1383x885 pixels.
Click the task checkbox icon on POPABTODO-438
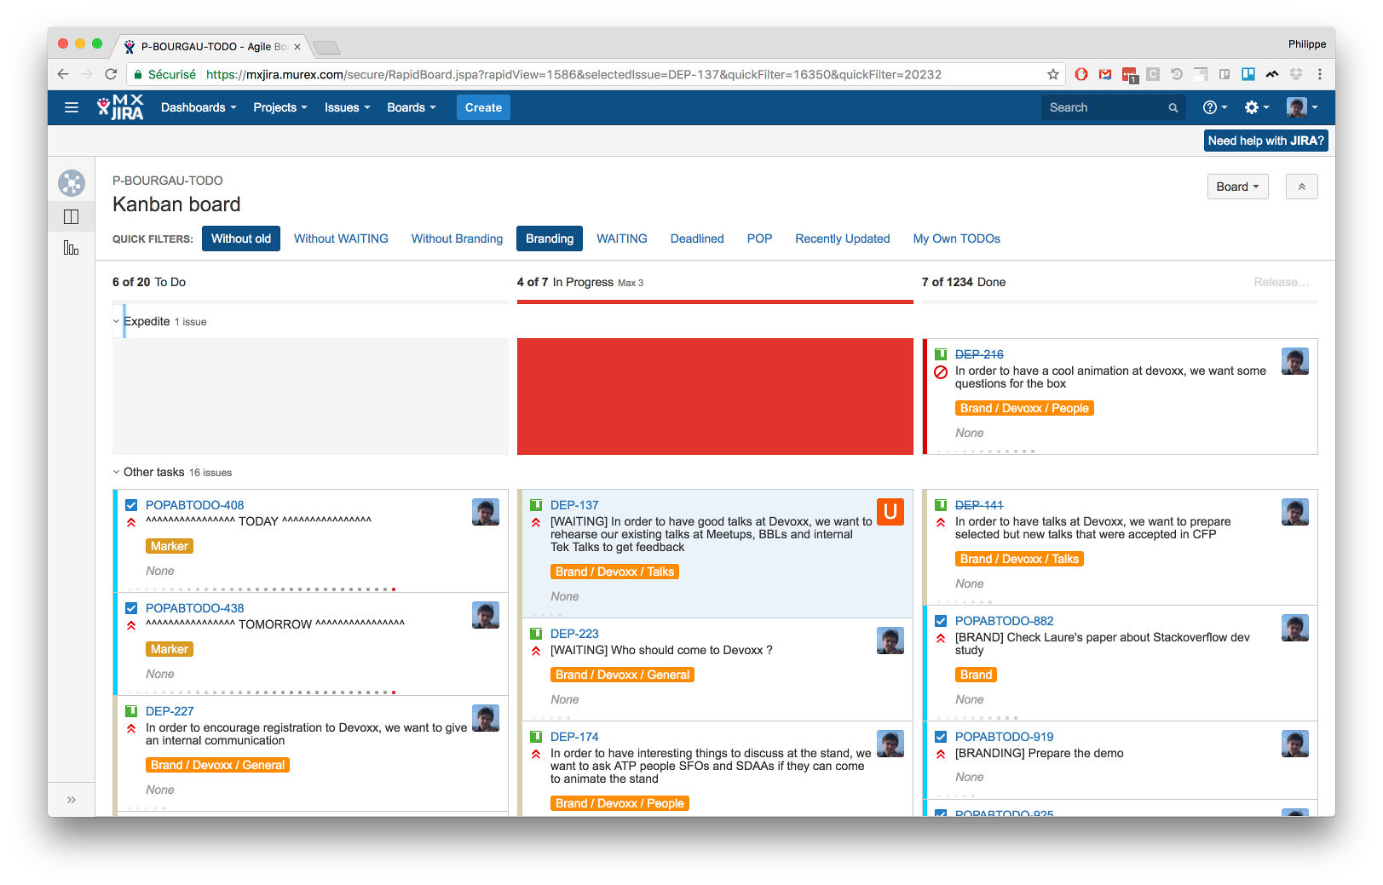131,608
